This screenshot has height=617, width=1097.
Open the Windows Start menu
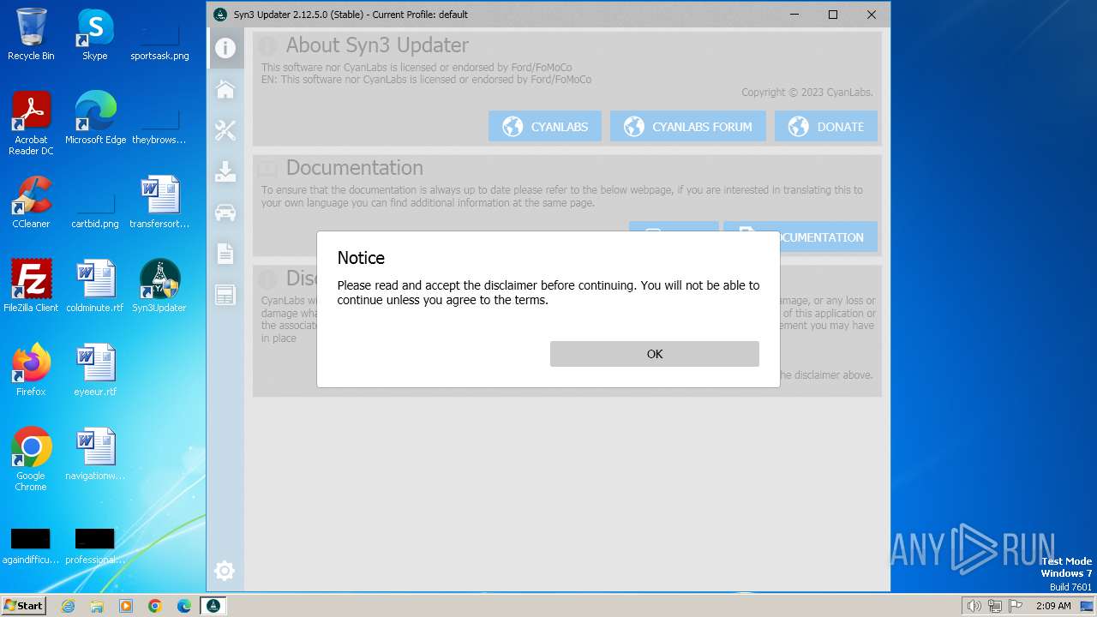[x=23, y=605]
